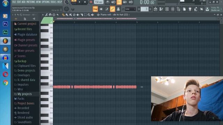Open Opera browser from the taskbar
223x125 pixels.
[6, 74]
